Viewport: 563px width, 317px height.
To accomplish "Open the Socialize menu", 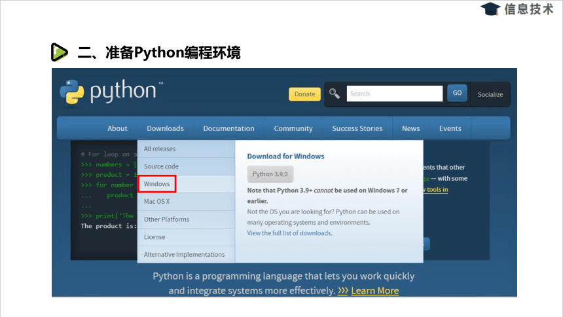I will click(x=490, y=94).
